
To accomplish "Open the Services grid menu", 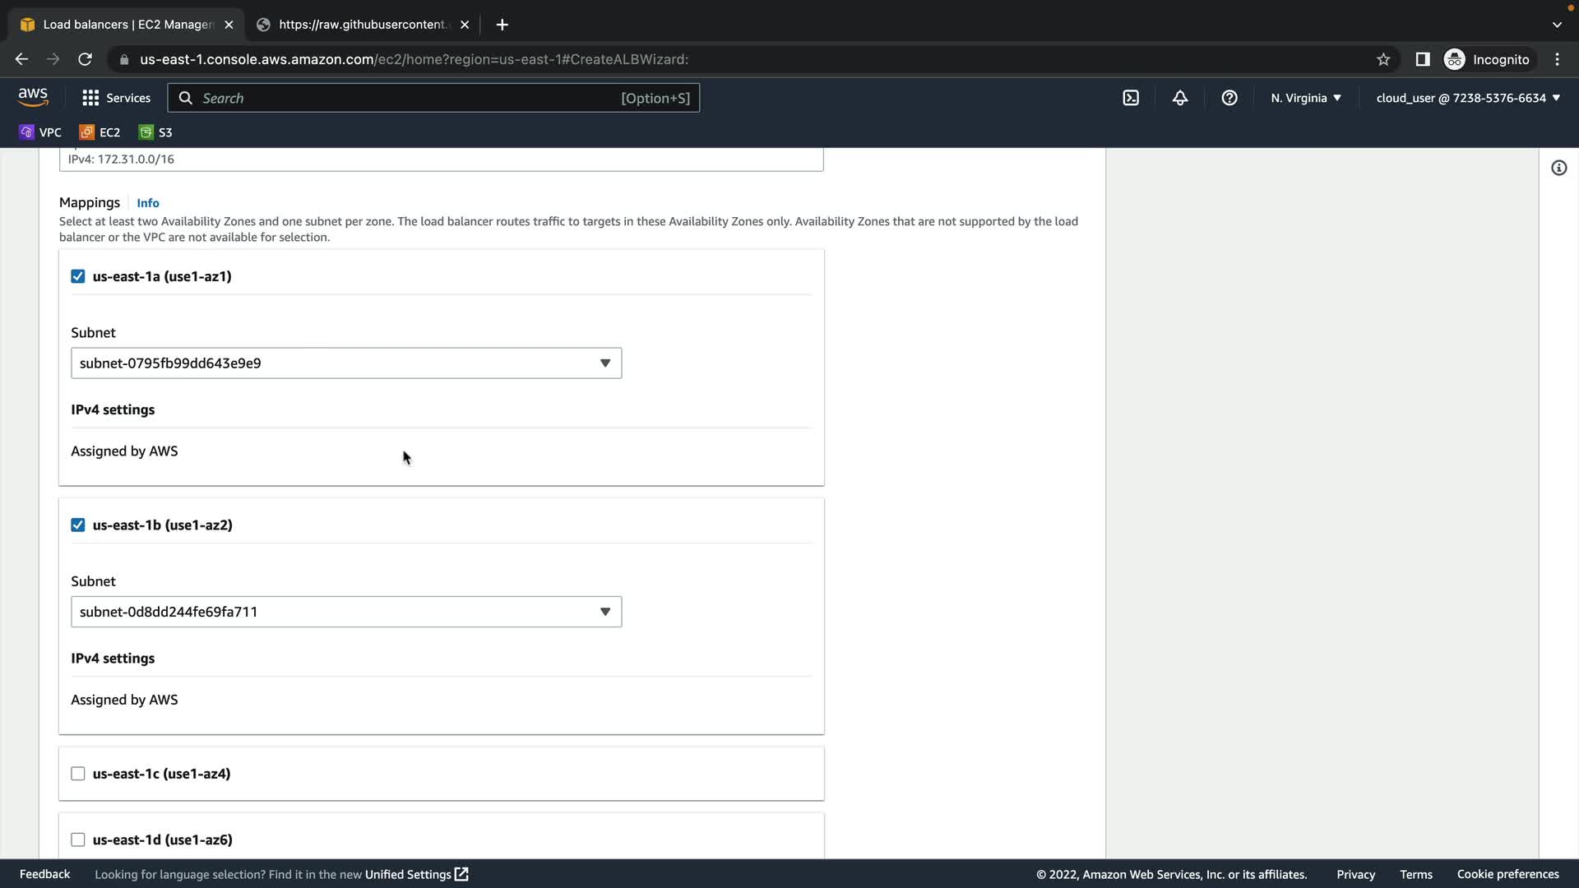I will pos(116,98).
